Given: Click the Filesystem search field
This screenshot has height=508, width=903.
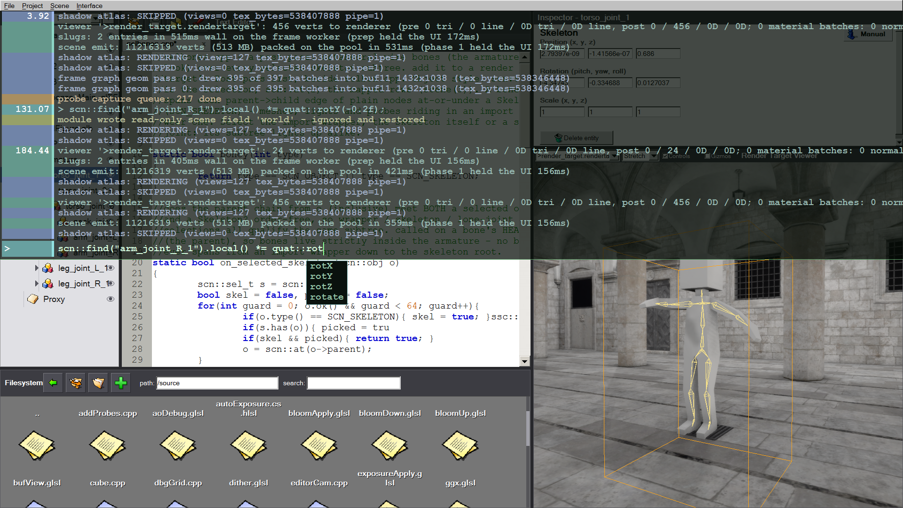Looking at the screenshot, I should tap(354, 383).
